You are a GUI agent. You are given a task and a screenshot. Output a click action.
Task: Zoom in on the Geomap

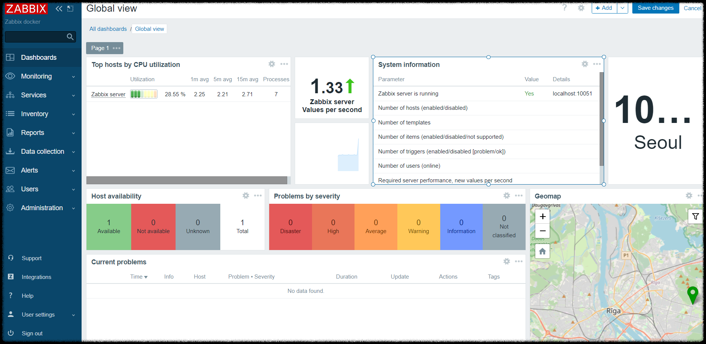click(542, 217)
